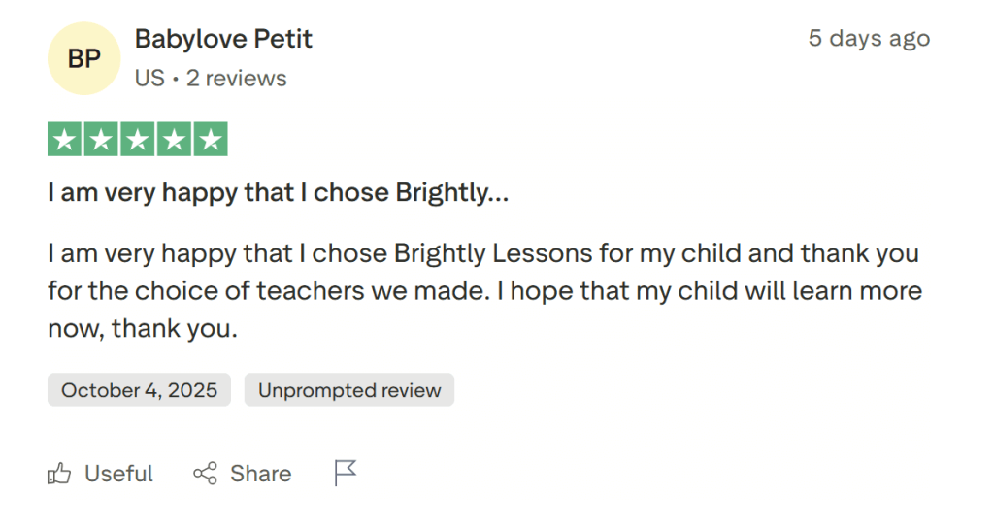Image resolution: width=994 pixels, height=529 pixels.
Task: Click the 'October 4, 2025' date badge
Action: point(139,390)
